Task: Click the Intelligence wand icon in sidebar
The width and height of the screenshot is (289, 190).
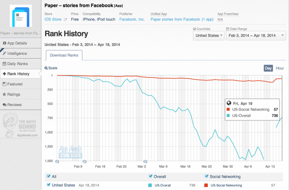Action: [x=4, y=54]
